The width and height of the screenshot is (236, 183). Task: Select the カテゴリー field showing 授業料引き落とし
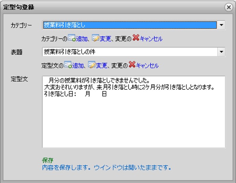[x=130, y=25]
